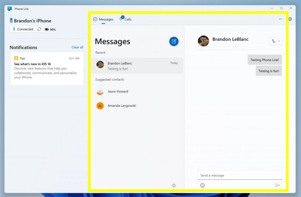
Task: Clear all notifications
Action: (77, 47)
